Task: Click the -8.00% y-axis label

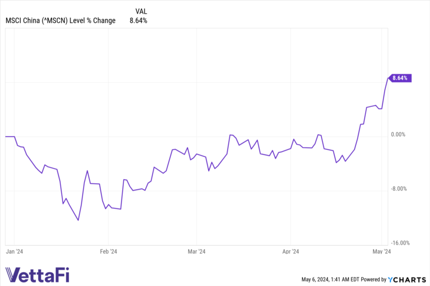Action: tap(398, 189)
